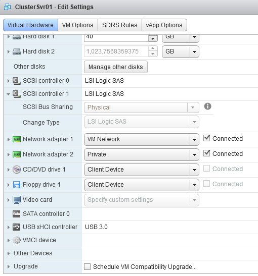Click the Floppy drive 1 icon

[17, 185]
